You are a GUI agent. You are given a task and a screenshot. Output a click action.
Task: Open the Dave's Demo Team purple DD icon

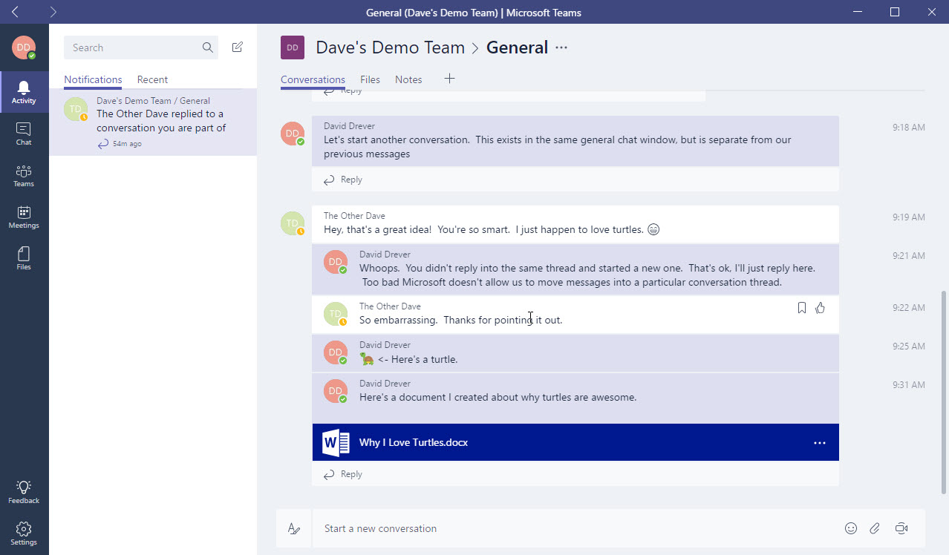293,47
